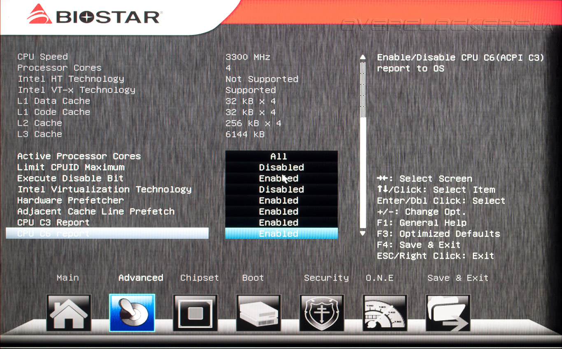
Task: Switch to the Main tab label
Action: point(68,278)
